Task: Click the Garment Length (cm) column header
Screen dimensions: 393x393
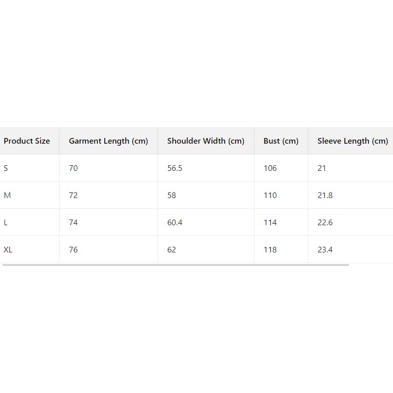Action: click(x=108, y=141)
